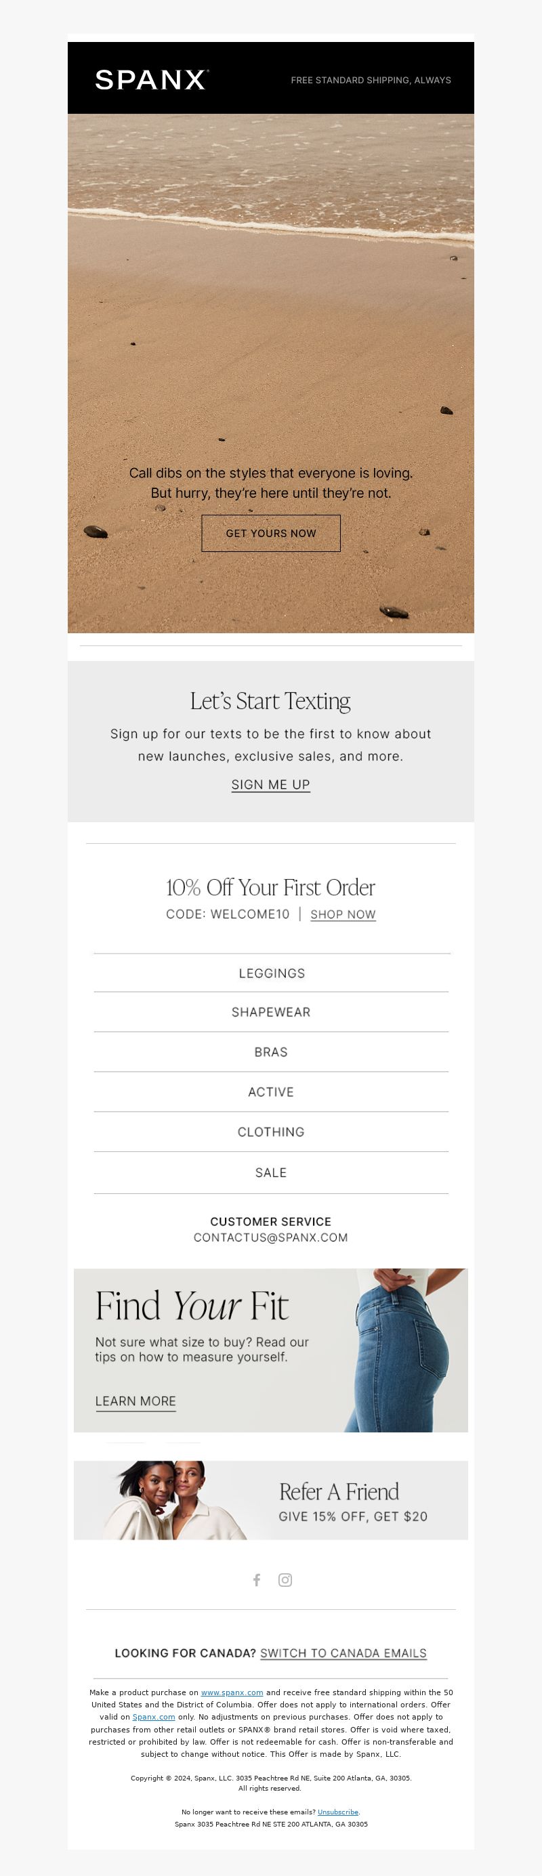The image size is (542, 1876).
Task: Click the SIGN ME UP link
Action: pos(271,784)
